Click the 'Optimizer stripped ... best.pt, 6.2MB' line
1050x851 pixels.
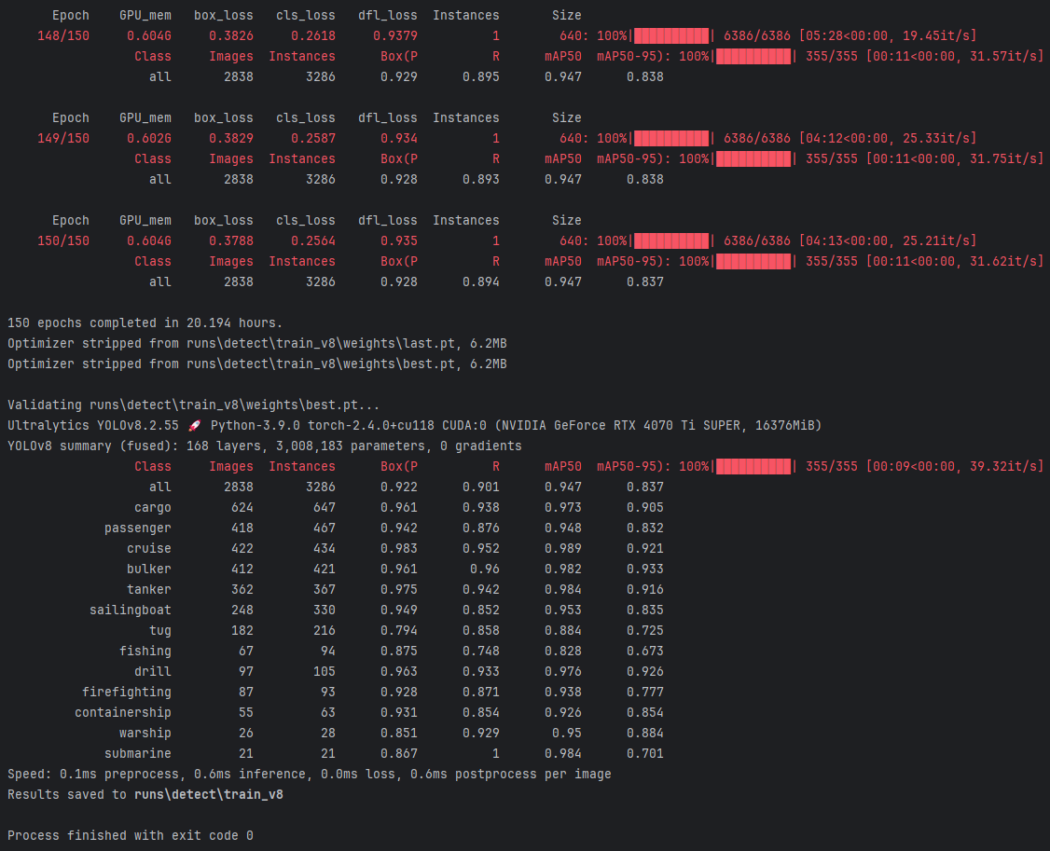coord(257,364)
